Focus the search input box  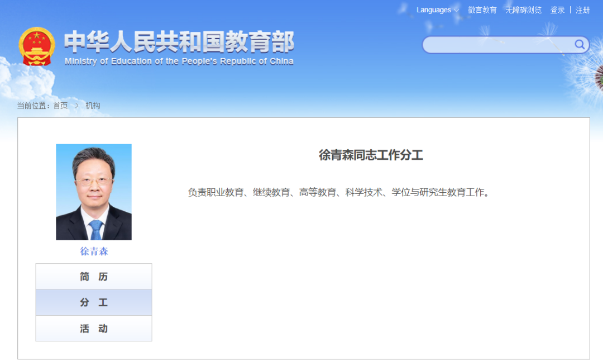pos(497,45)
